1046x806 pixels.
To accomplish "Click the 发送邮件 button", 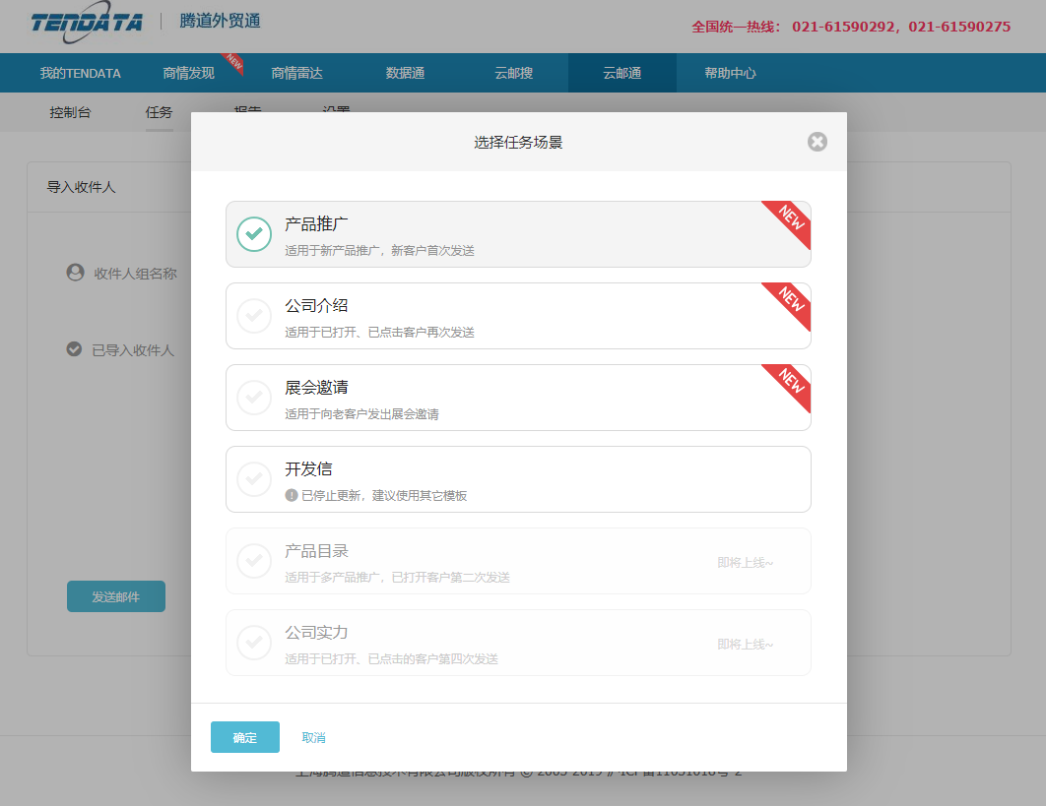I will point(115,595).
